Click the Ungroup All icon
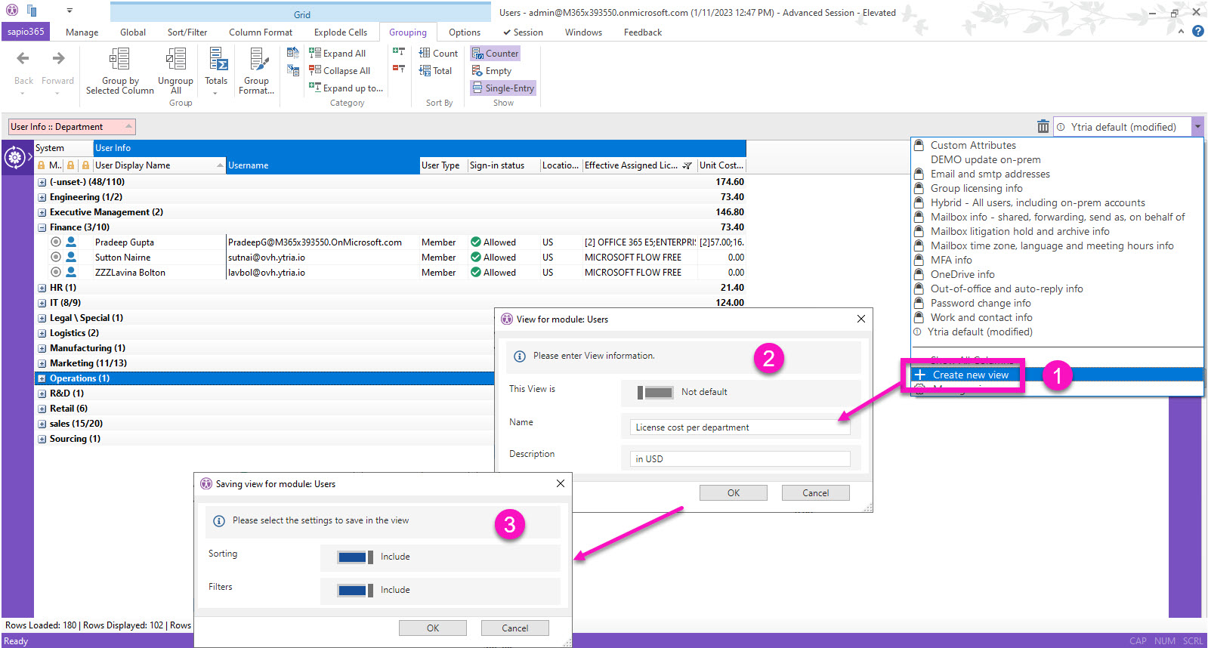The height and width of the screenshot is (648, 1208). click(x=176, y=59)
